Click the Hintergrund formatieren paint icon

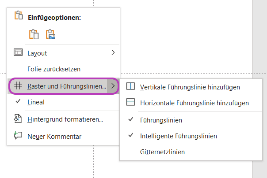click(x=18, y=119)
